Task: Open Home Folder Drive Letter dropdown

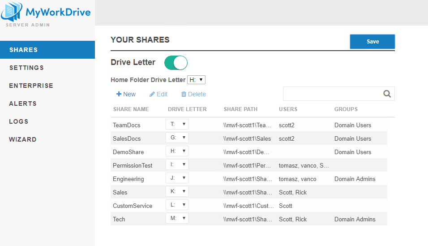Action: point(196,80)
